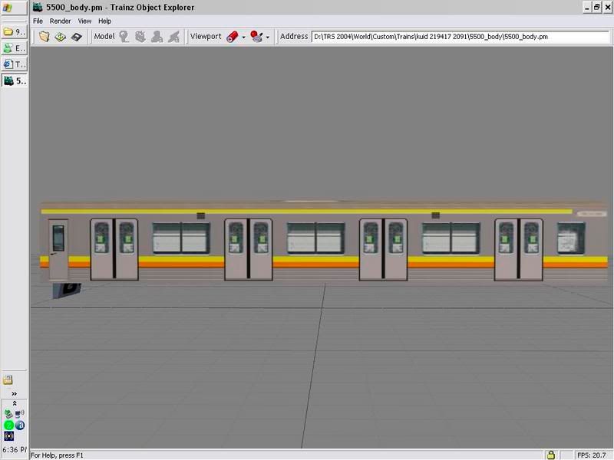Click the train model in the viewport

[322, 242]
